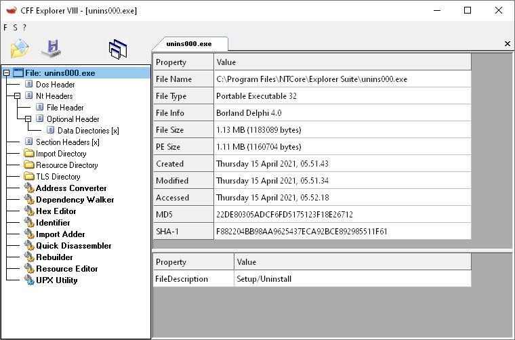Collapse the Nt Headers tree node
The image size is (515, 340).
click(x=17, y=95)
